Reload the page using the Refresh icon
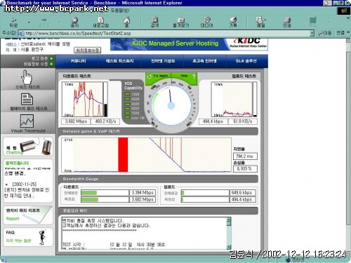Viewport: 351px width, 263px height. pyautogui.click(x=100, y=20)
